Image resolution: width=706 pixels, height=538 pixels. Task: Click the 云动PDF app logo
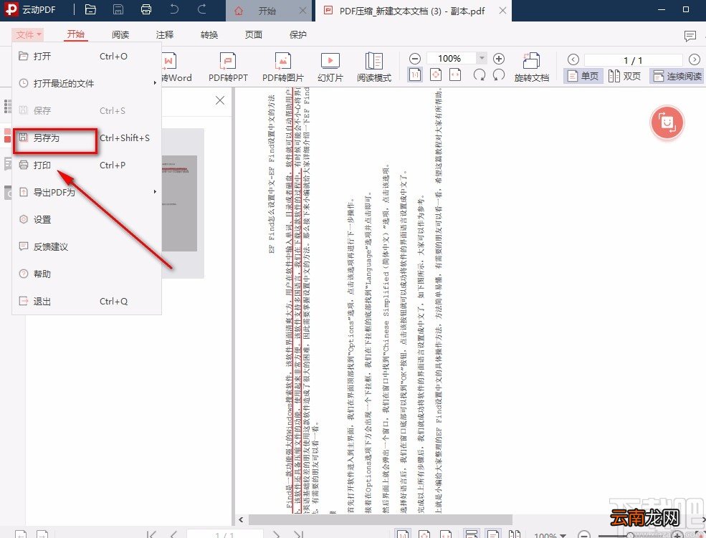click(x=11, y=9)
